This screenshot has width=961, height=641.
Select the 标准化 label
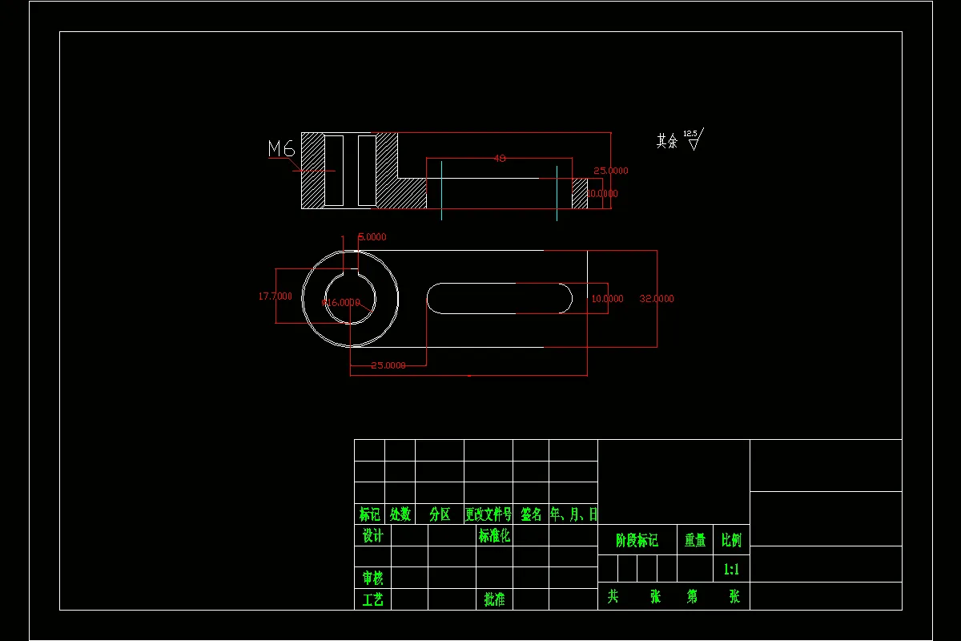(x=495, y=536)
